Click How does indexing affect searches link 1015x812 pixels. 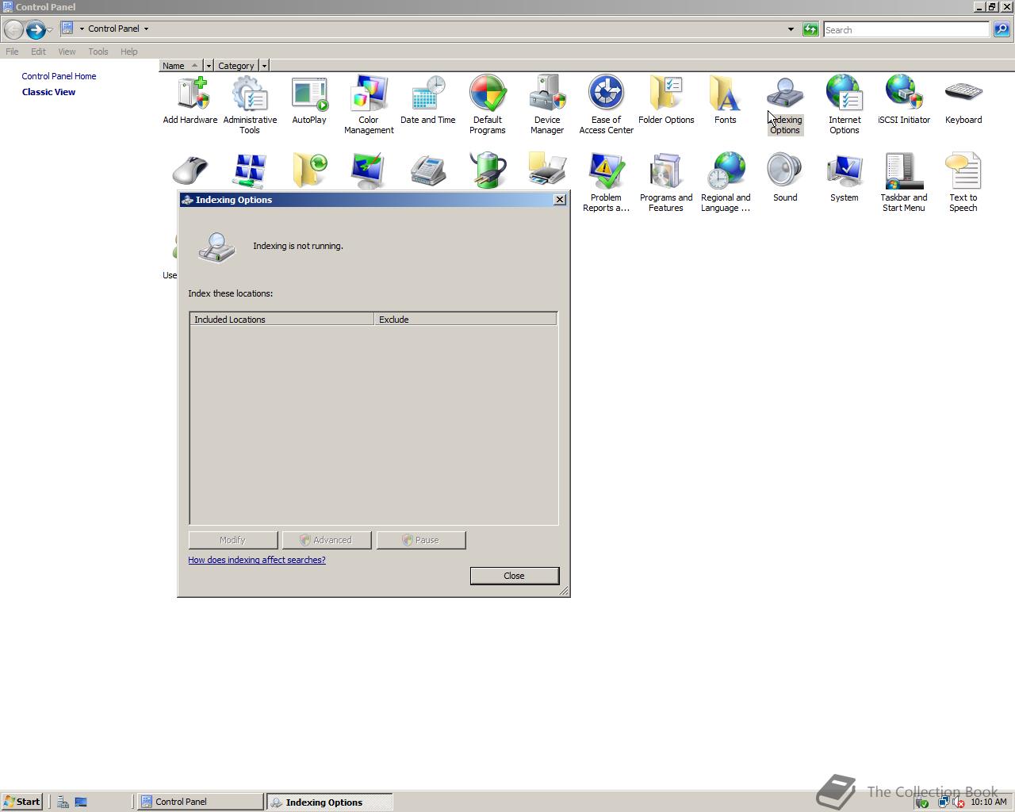[256, 560]
